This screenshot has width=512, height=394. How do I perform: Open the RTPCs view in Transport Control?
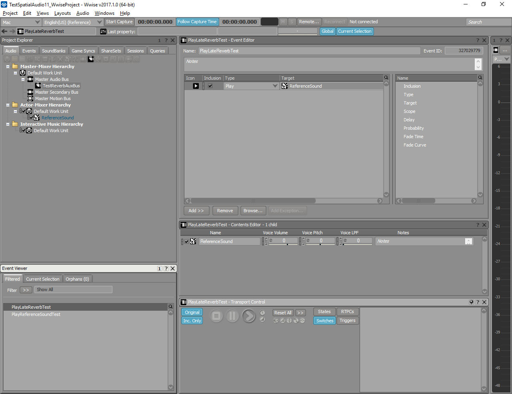(x=347, y=312)
